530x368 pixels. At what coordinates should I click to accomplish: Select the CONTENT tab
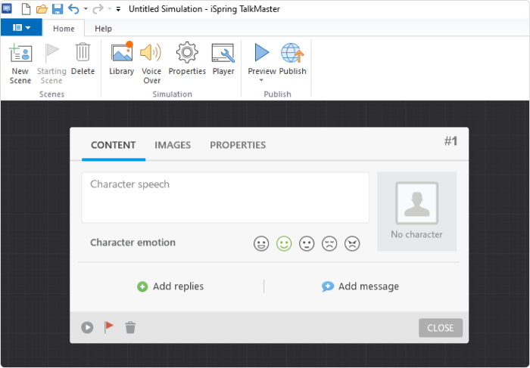click(114, 145)
